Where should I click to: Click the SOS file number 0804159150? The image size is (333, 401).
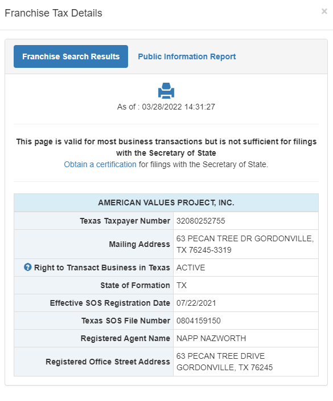[x=199, y=321]
